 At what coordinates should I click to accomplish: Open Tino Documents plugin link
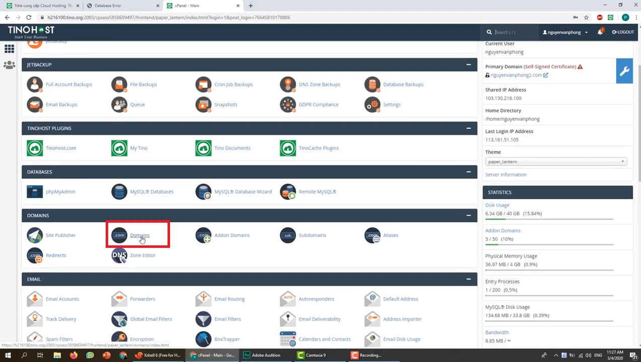232,148
